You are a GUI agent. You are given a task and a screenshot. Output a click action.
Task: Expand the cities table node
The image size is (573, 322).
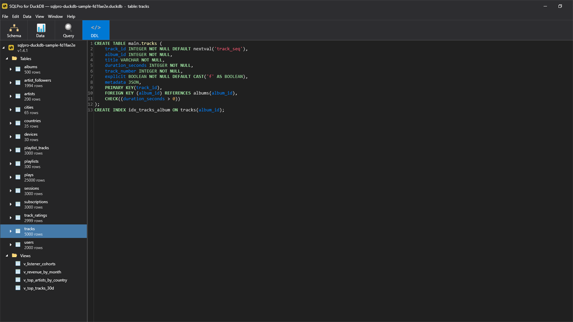[x=11, y=110]
